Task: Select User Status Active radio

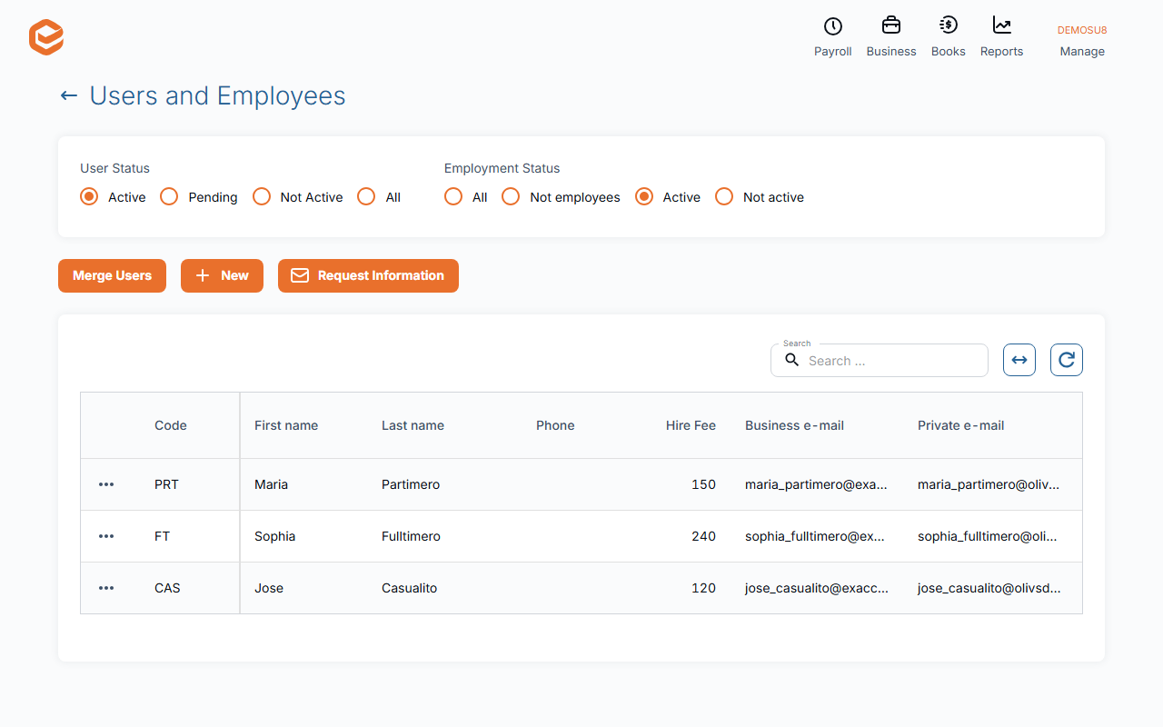Action: (89, 196)
